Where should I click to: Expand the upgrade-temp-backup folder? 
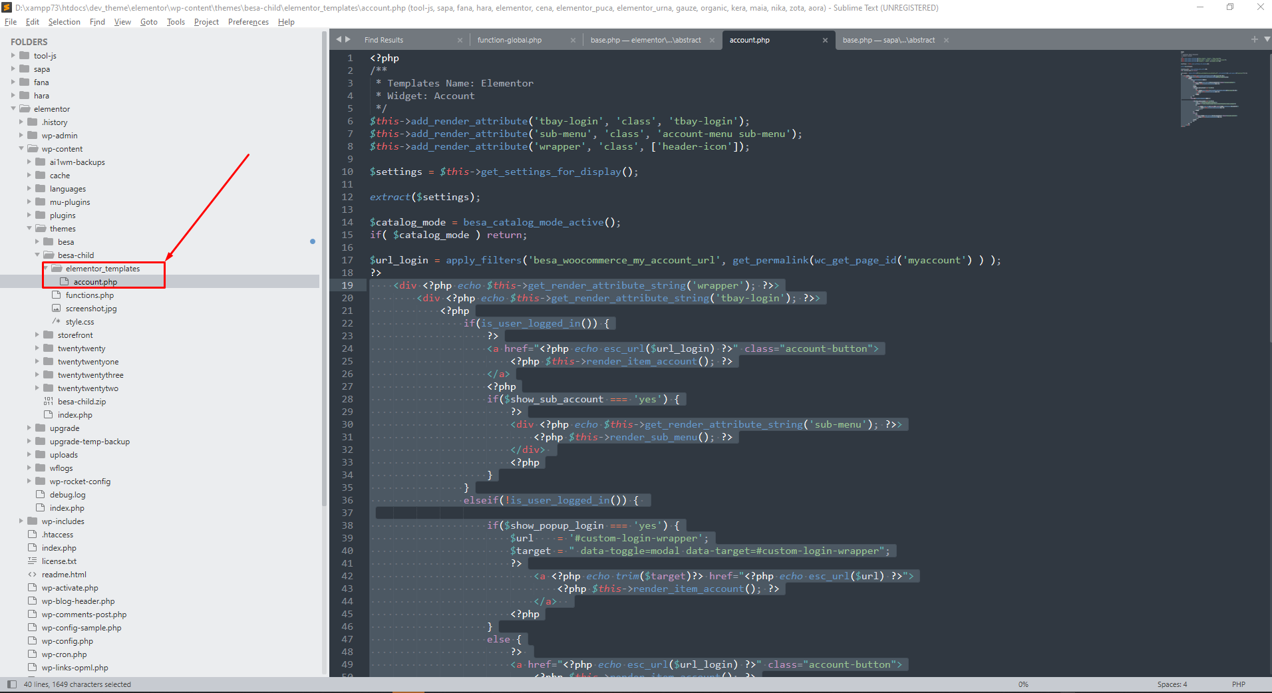pos(29,441)
